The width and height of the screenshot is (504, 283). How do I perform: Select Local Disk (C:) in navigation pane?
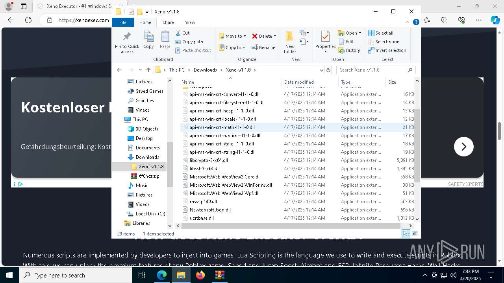(x=150, y=214)
